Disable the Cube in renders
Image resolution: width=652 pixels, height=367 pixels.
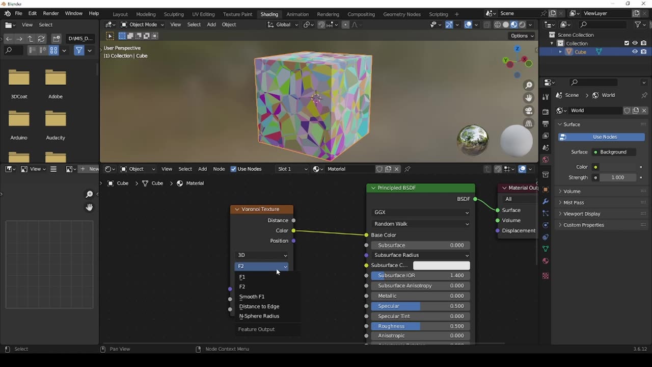click(644, 51)
